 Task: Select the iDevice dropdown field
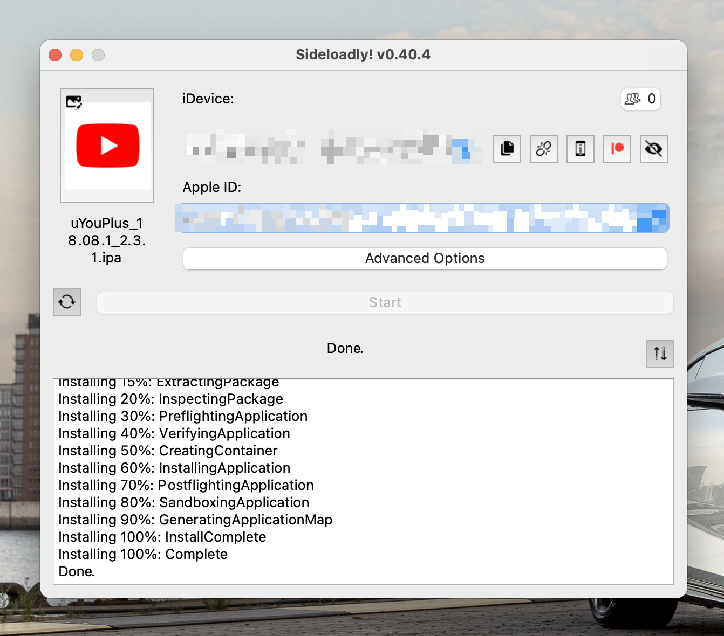pos(333,147)
